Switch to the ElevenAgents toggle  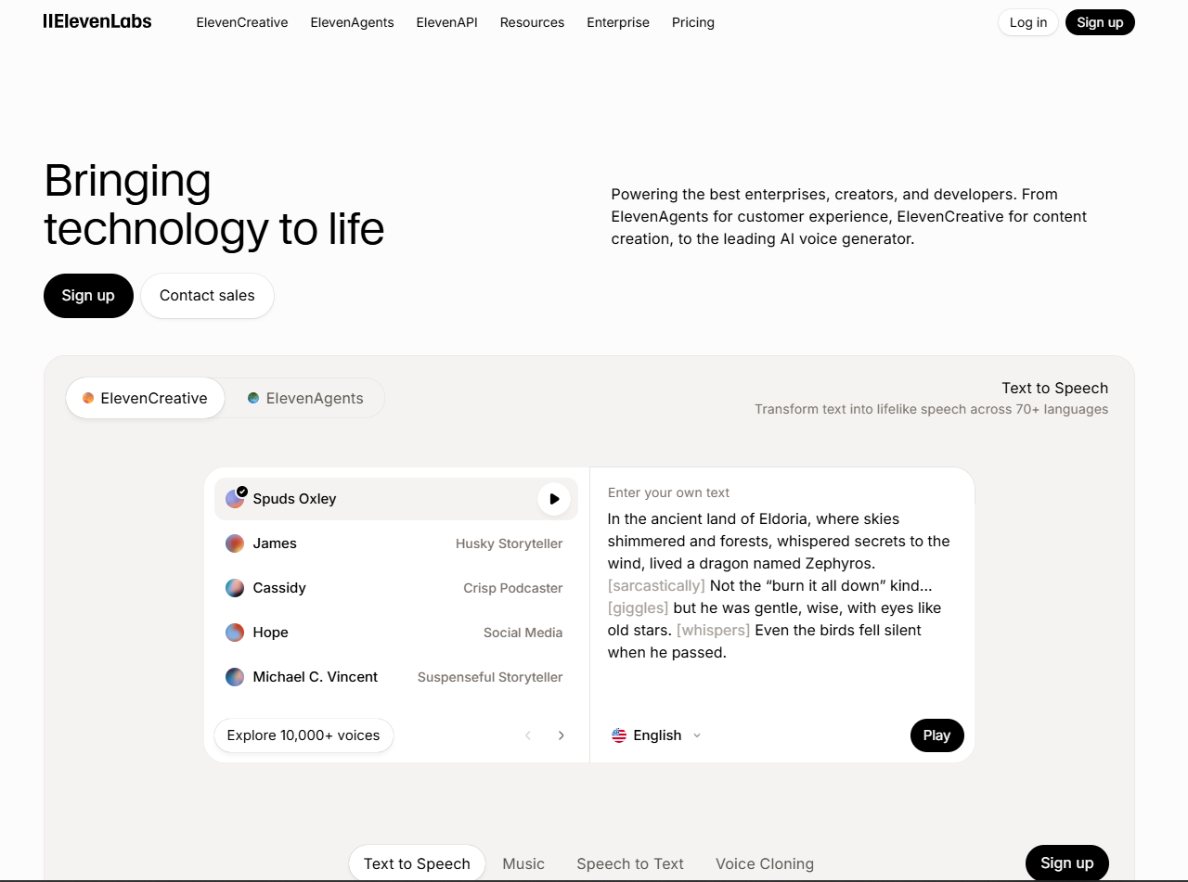point(305,398)
